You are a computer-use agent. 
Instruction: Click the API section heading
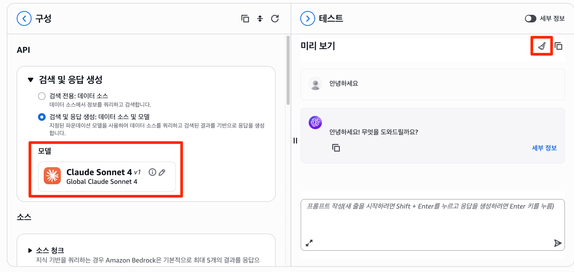click(x=23, y=50)
